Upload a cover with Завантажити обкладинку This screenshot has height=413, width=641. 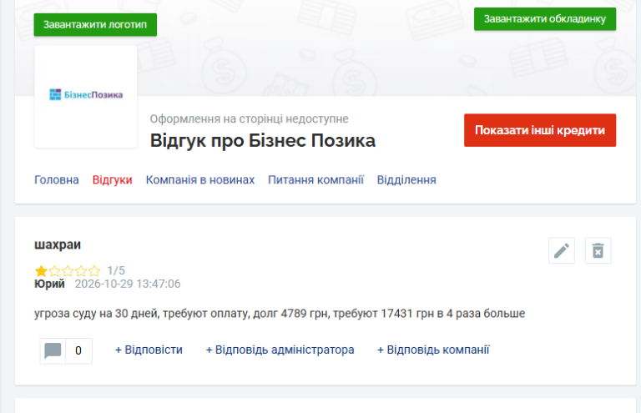pyautogui.click(x=545, y=19)
